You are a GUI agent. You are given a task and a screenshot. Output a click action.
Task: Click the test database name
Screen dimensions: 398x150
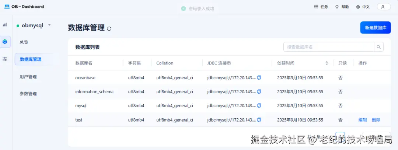click(x=79, y=120)
